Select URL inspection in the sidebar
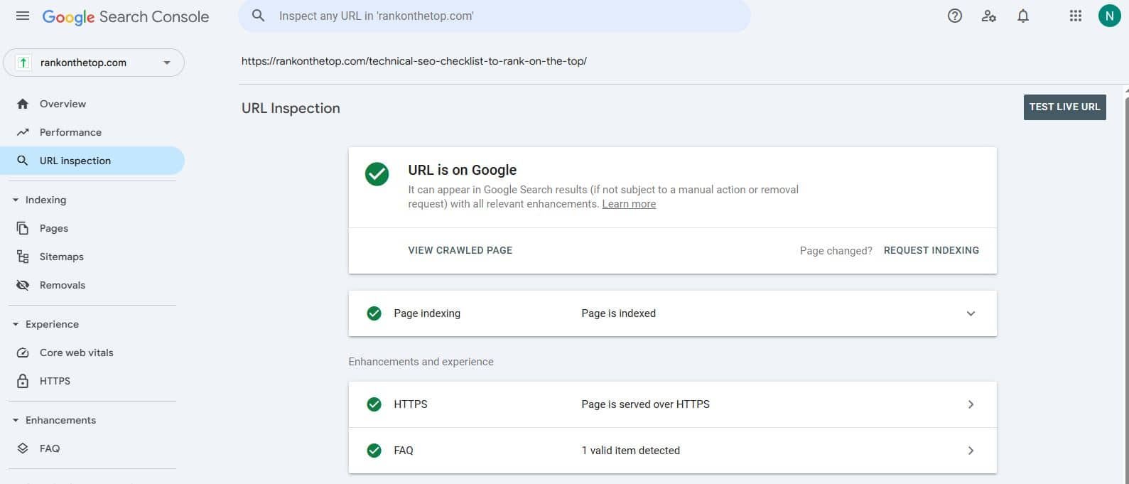 (x=92, y=161)
